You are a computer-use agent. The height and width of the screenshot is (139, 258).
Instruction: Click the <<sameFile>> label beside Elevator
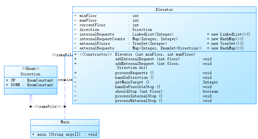[x=62, y=55]
